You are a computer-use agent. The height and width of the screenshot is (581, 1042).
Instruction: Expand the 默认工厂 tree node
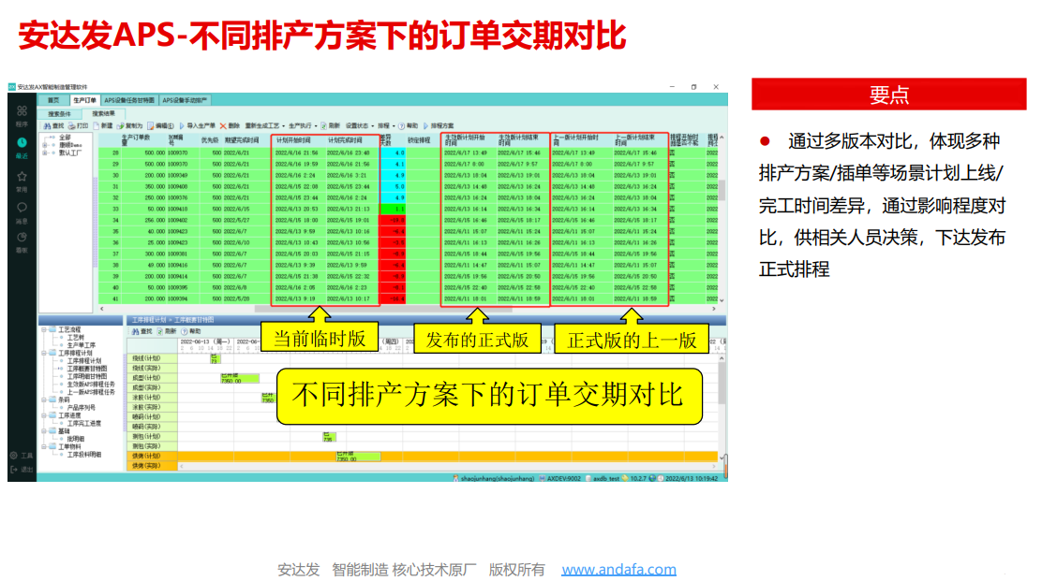tap(45, 153)
